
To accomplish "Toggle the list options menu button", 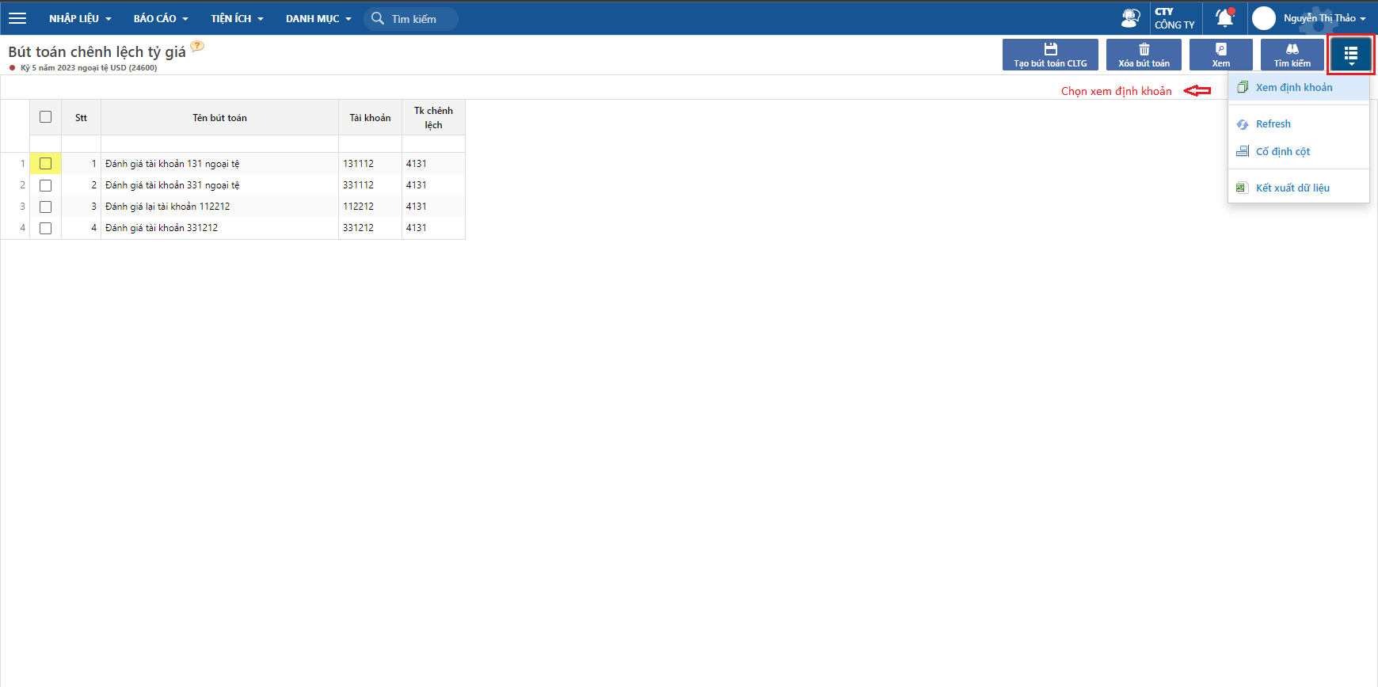I will point(1350,55).
